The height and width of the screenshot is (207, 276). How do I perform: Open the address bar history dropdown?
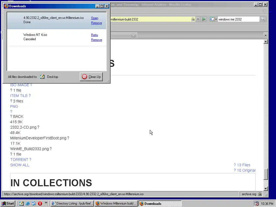[198, 19]
